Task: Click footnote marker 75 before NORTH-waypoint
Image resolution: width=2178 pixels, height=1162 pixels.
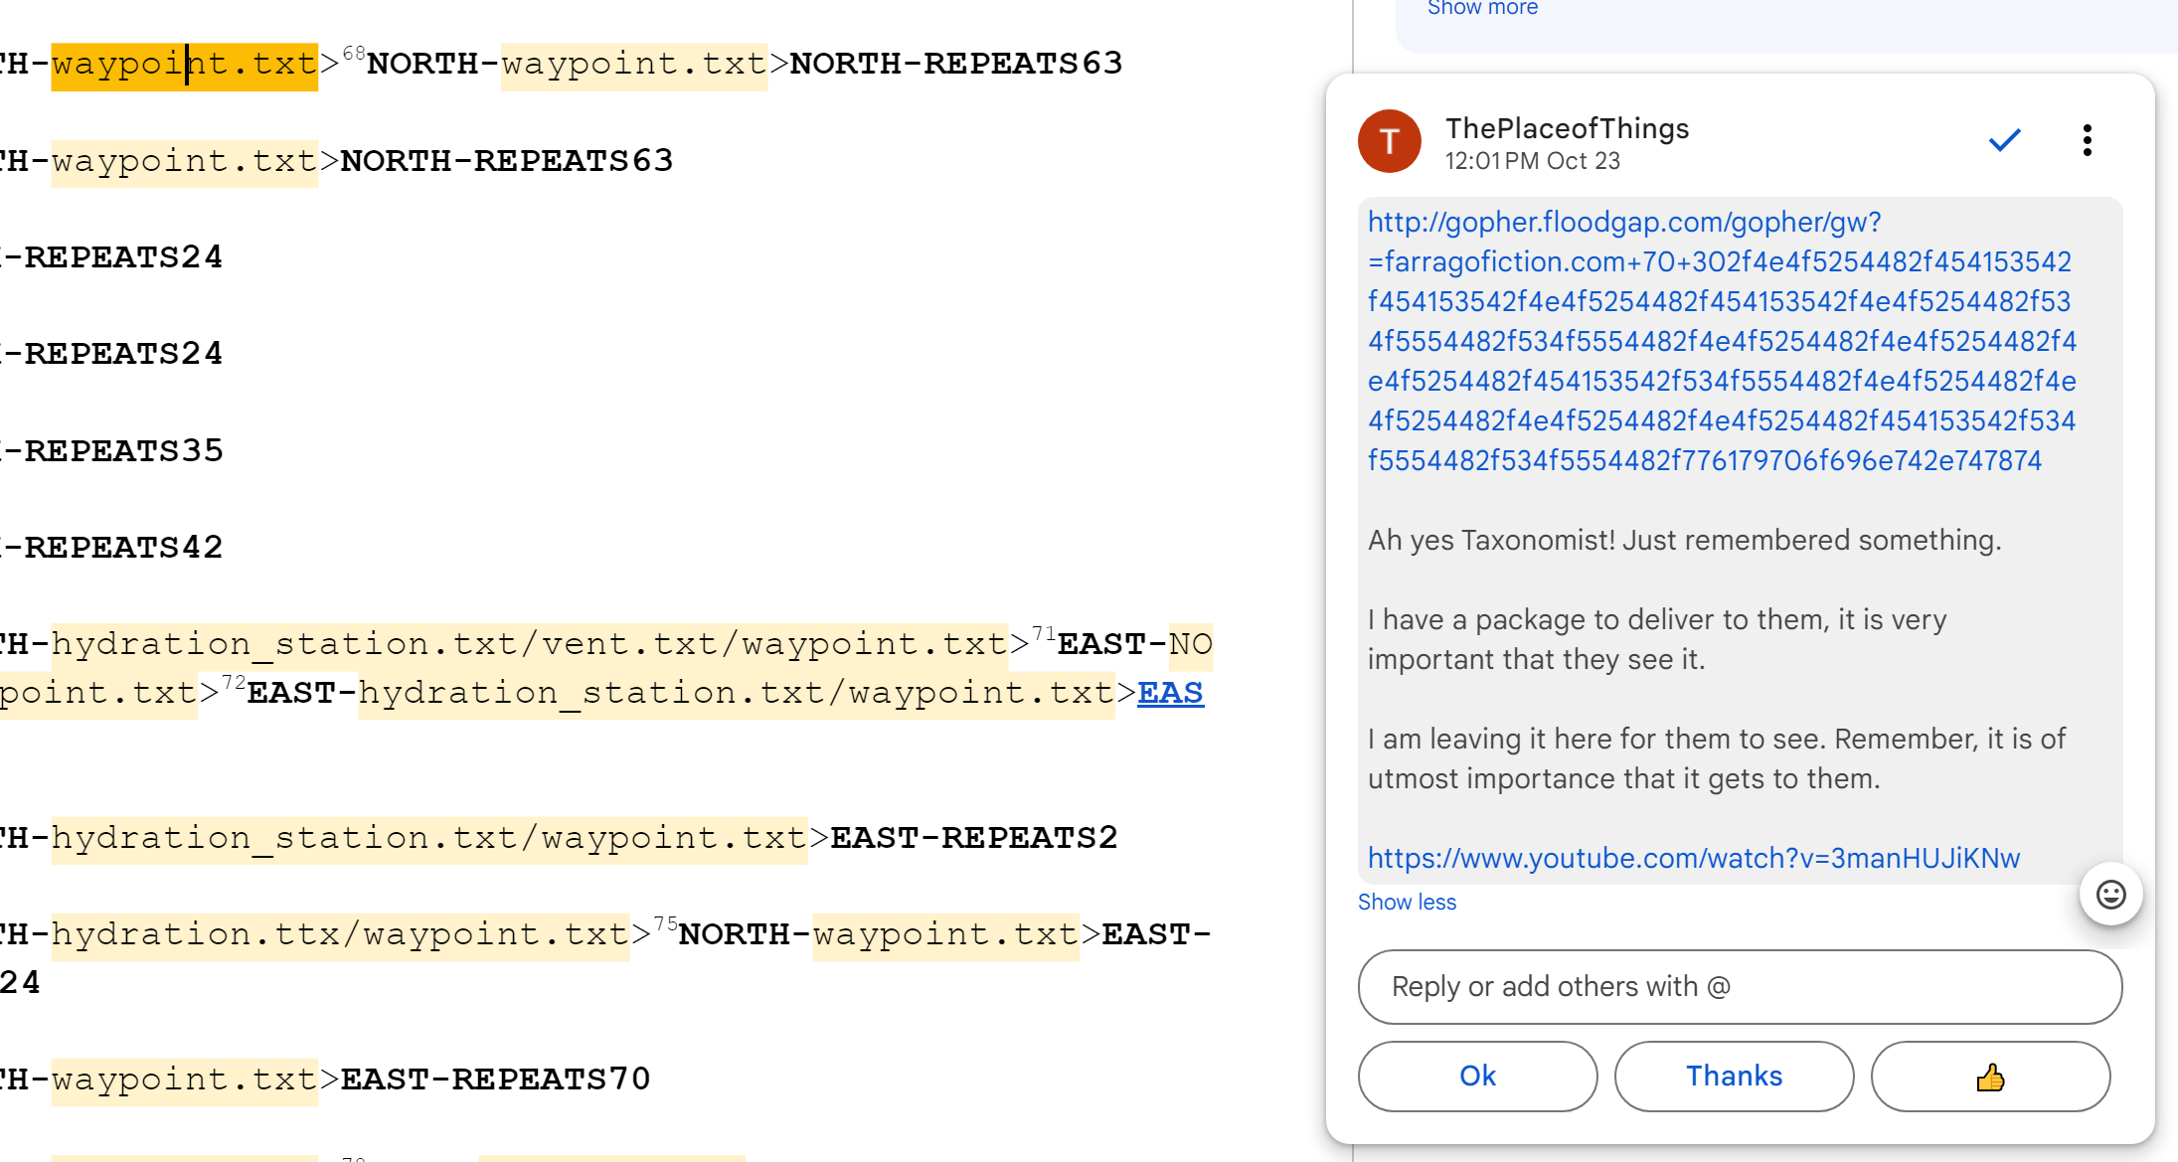Action: pos(665,924)
